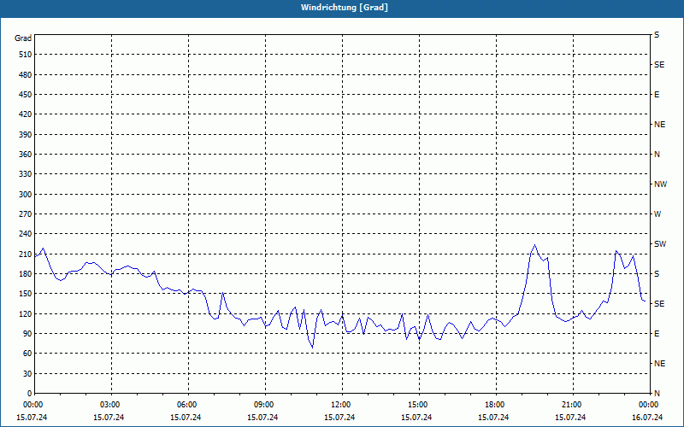Click the 03:00 time label

111,405
